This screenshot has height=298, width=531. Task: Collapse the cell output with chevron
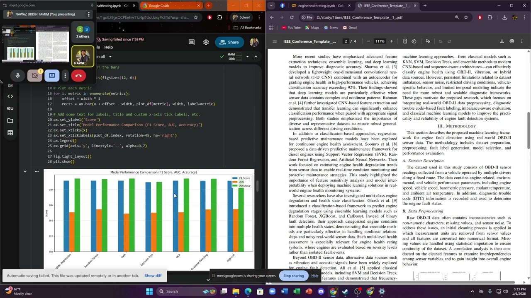point(25,171)
